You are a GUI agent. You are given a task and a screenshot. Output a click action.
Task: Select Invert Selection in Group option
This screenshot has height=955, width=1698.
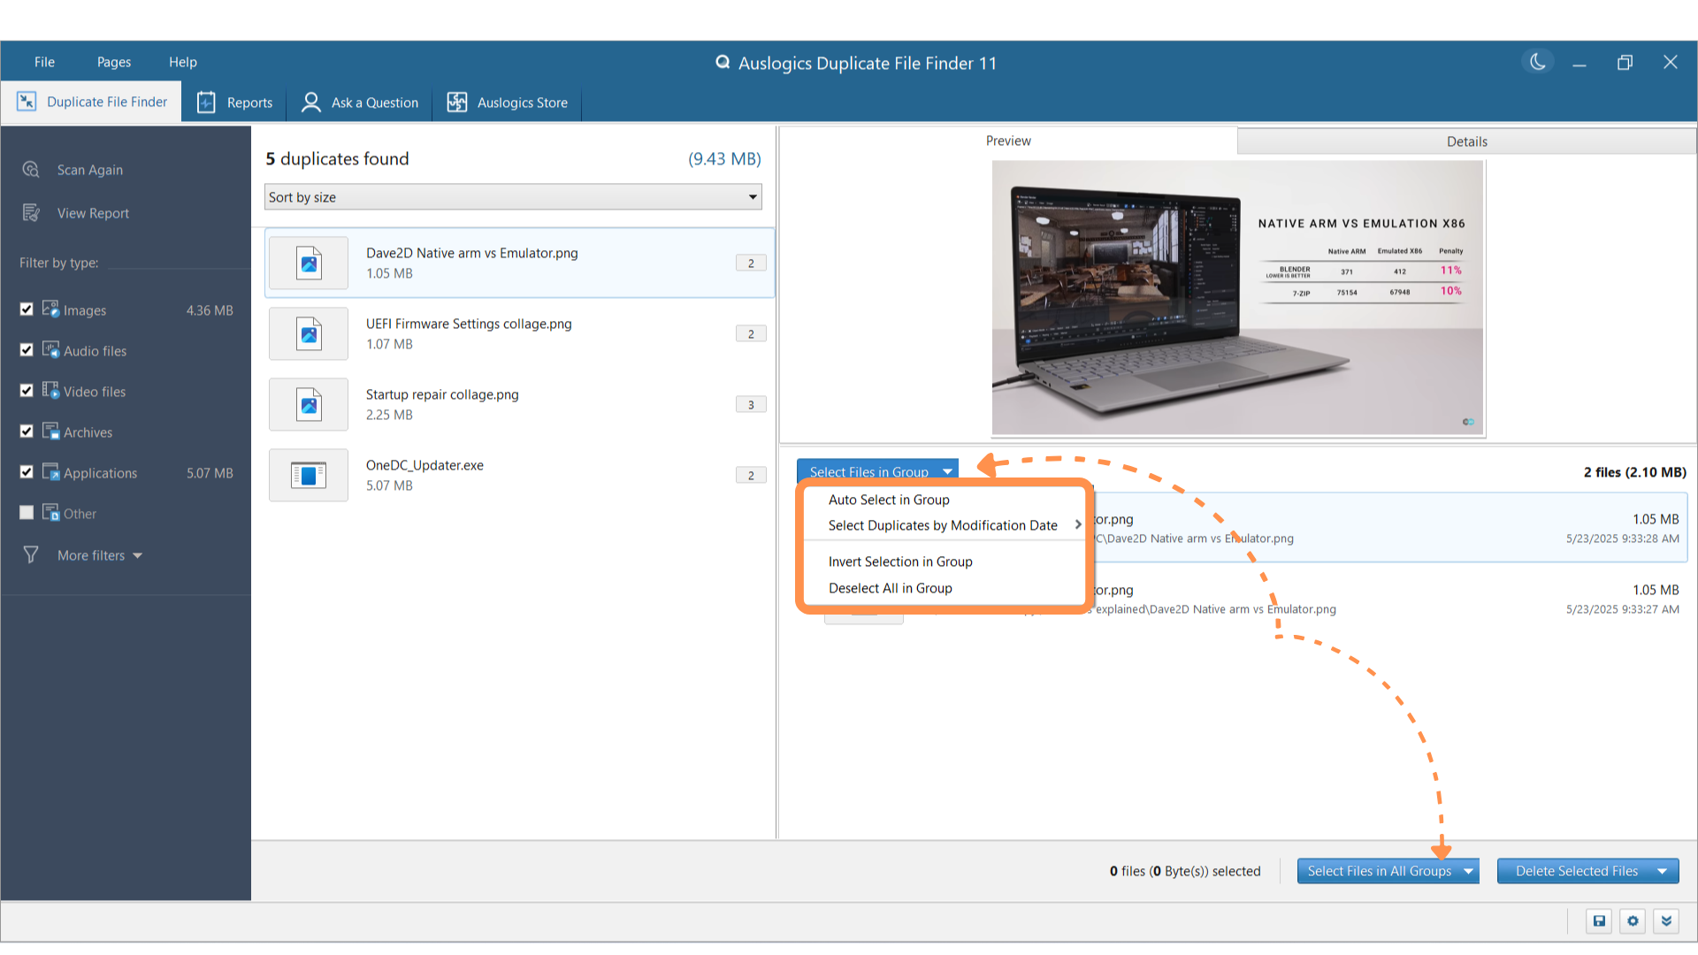tap(900, 562)
